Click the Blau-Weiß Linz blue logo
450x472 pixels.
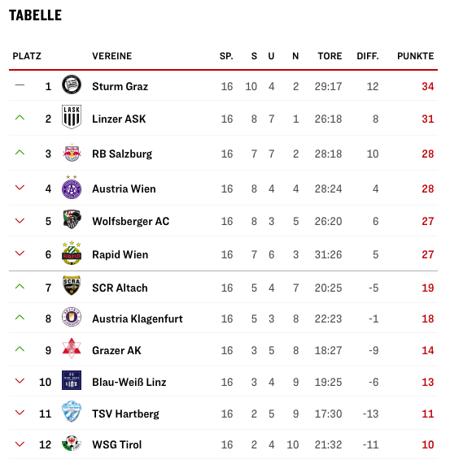(x=72, y=380)
